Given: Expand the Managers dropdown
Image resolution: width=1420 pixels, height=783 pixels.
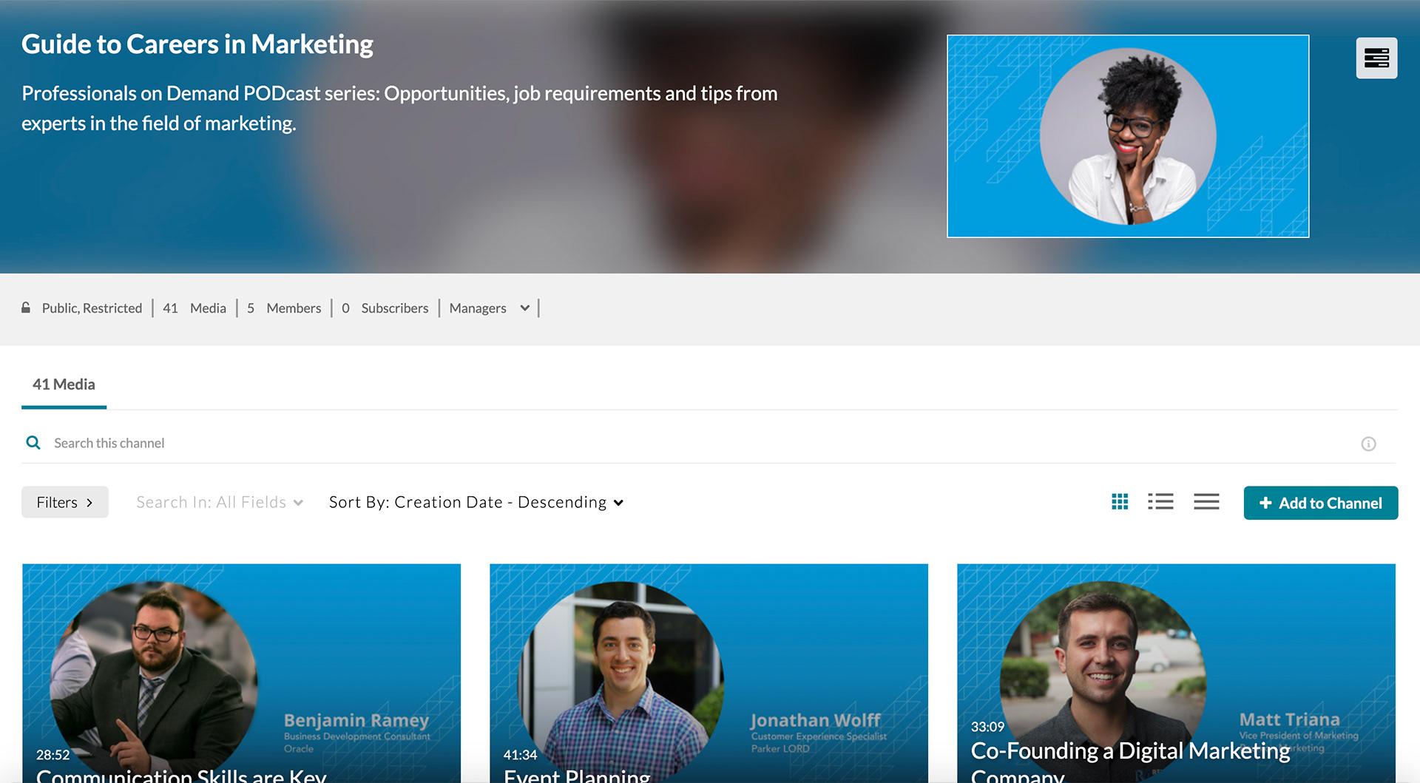Looking at the screenshot, I should [489, 308].
